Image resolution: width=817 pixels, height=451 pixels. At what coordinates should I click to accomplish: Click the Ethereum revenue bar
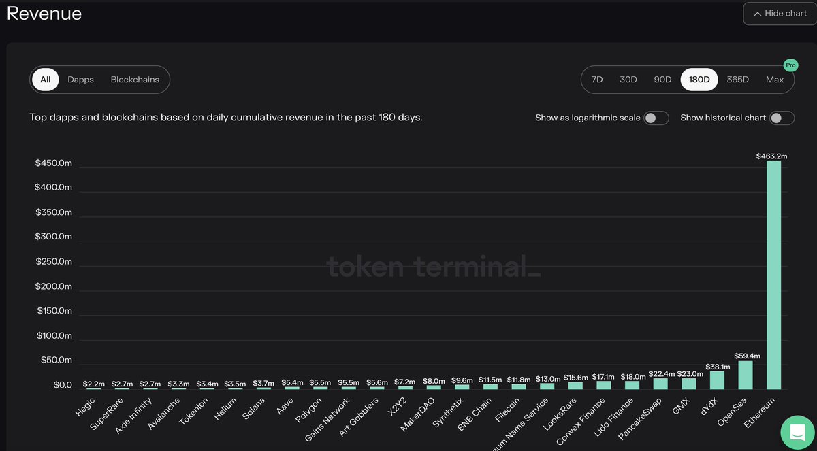773,275
